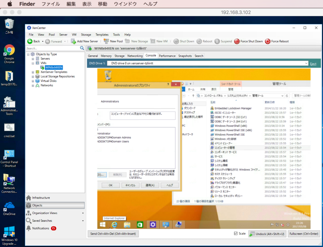Click Internet Explorer in guest taskbar
323x247 pixels.
point(114,225)
